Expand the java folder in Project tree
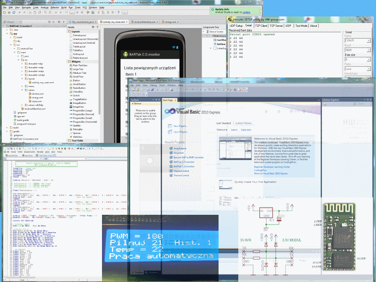This screenshot has width=376, height=282. point(18,56)
